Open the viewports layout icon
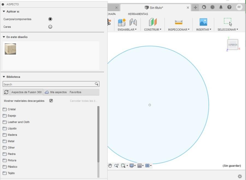246x180 pixels. point(147,166)
